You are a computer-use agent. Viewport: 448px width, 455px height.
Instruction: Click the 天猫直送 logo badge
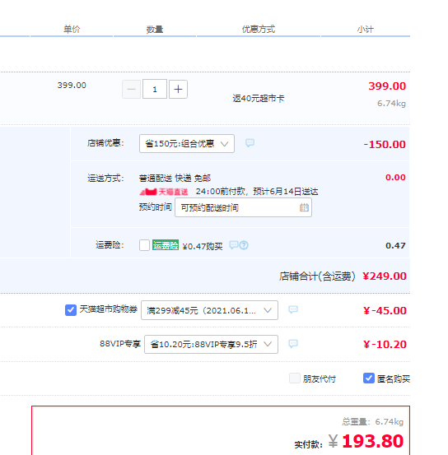(x=164, y=192)
